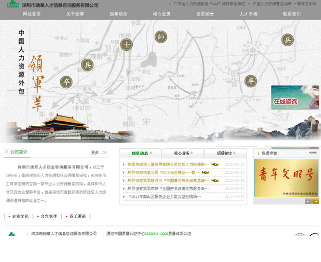321x262 pixels.
Task: Switch to the 招贤纳士 tab in news panel
Action: pos(226,153)
